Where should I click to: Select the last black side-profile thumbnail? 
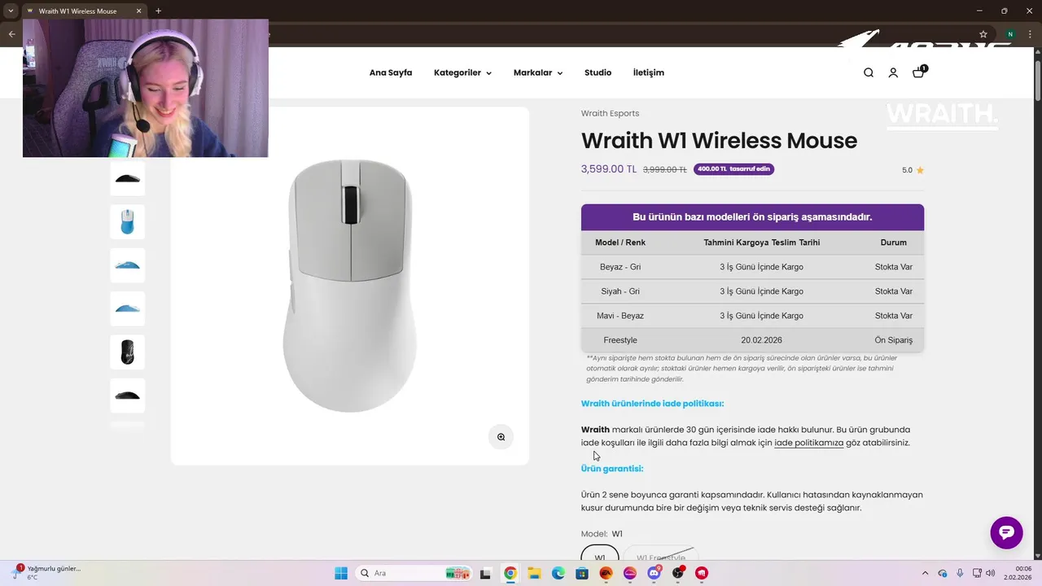point(127,396)
